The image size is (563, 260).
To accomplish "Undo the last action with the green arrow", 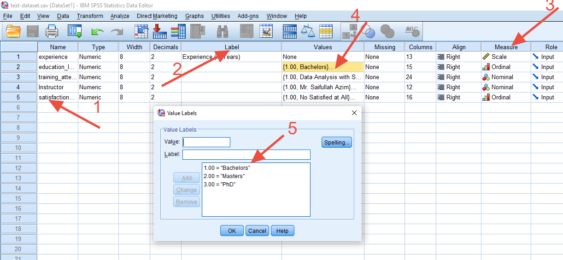I will click(97, 31).
